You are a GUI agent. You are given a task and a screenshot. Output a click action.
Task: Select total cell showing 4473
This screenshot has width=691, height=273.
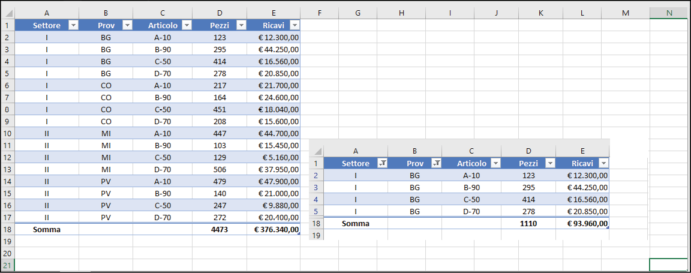220,229
